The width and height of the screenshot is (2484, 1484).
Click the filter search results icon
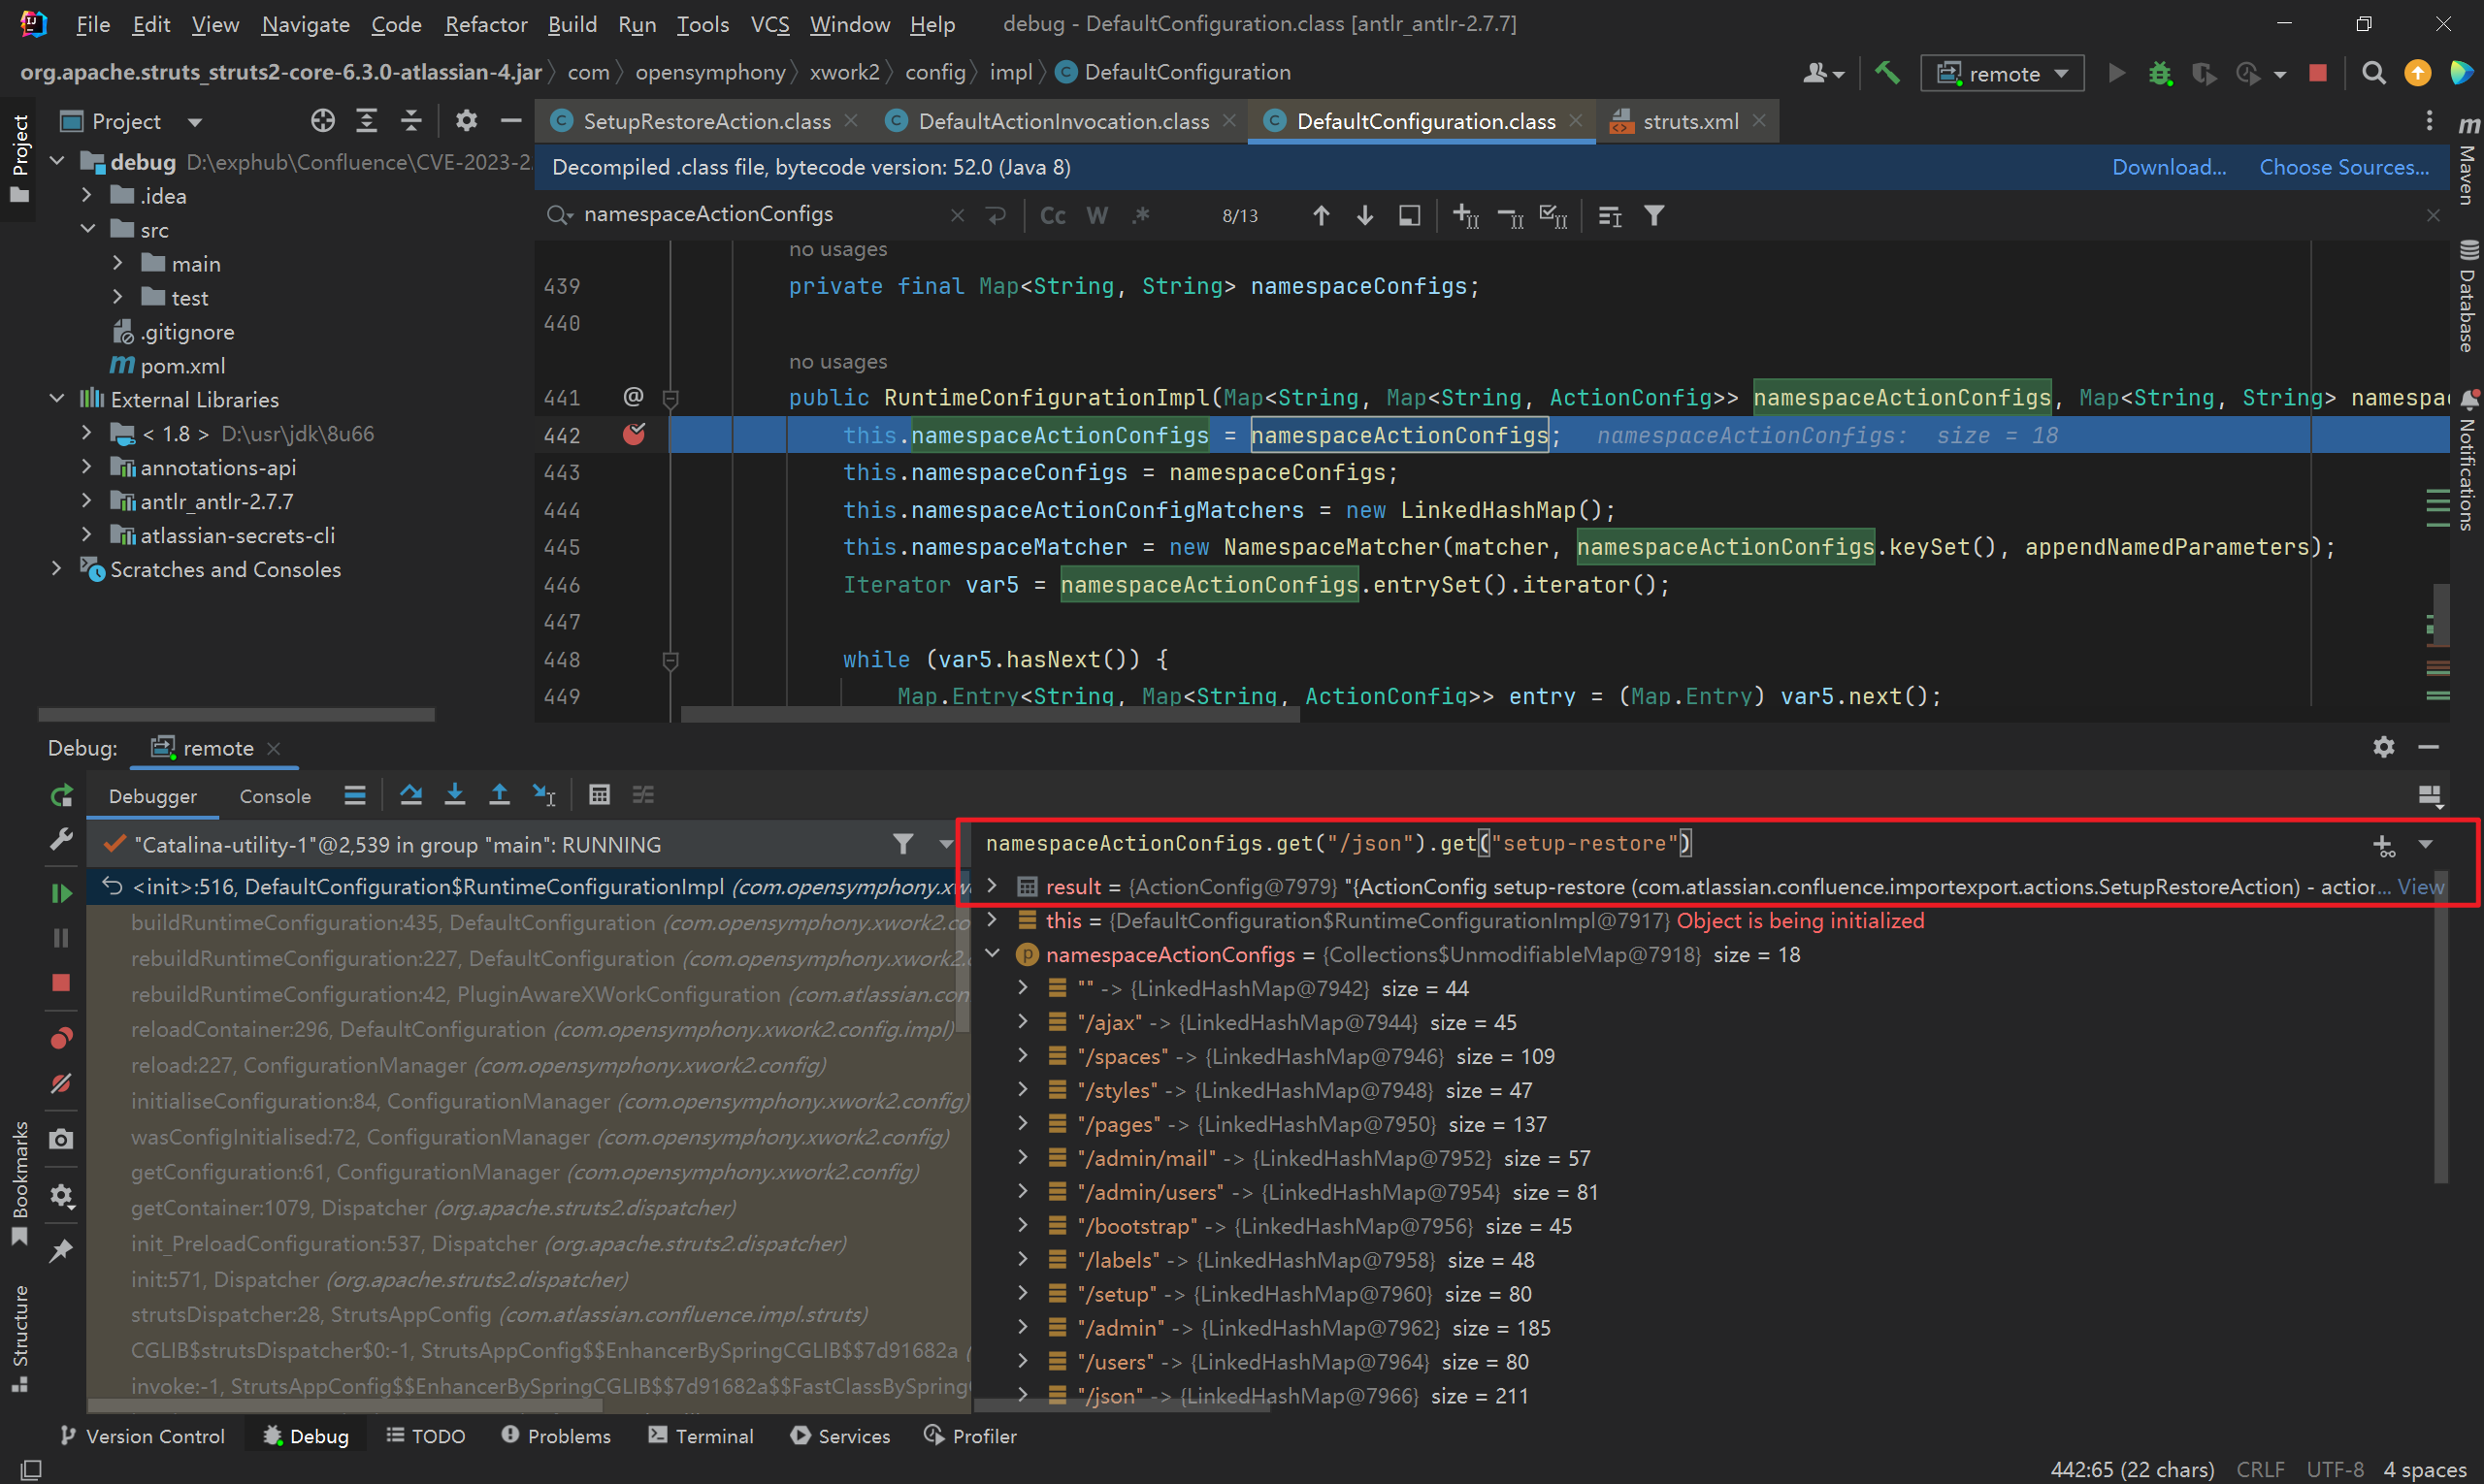[1653, 215]
